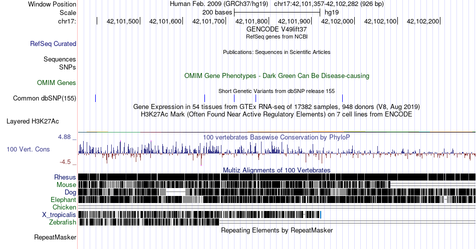Open OMIM Genes track settings
The width and height of the screenshot is (476, 249).
(57, 82)
